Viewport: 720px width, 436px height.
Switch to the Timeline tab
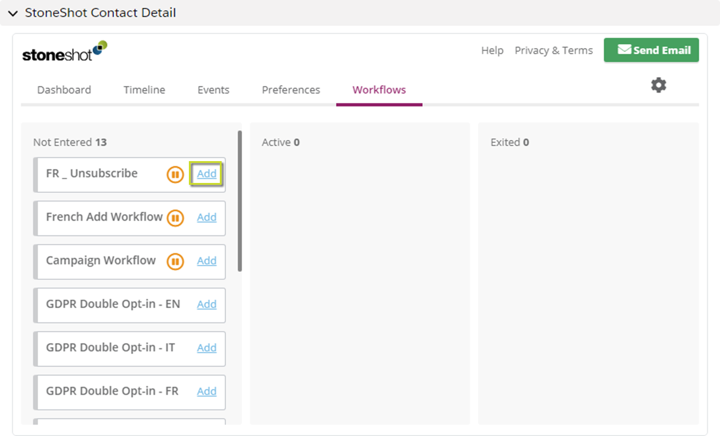[144, 90]
